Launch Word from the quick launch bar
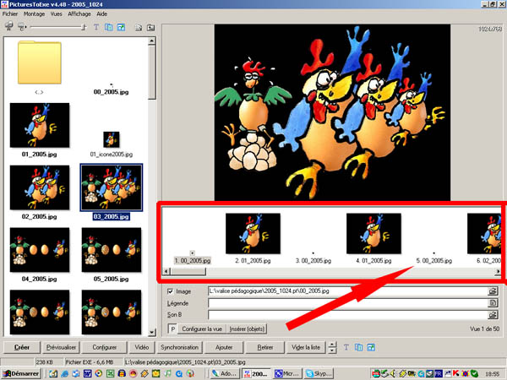507x380 pixels. [87, 373]
